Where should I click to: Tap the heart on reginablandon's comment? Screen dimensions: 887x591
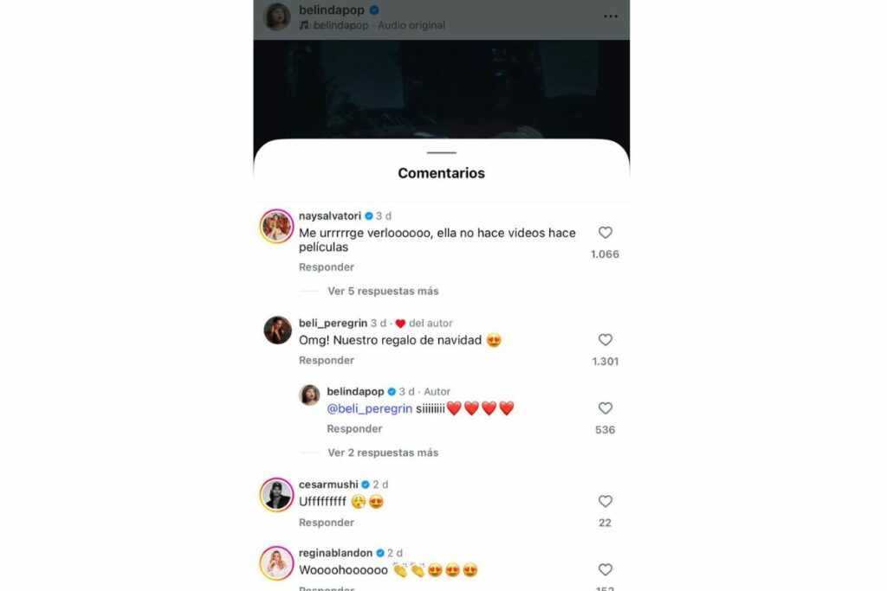pos(605,569)
